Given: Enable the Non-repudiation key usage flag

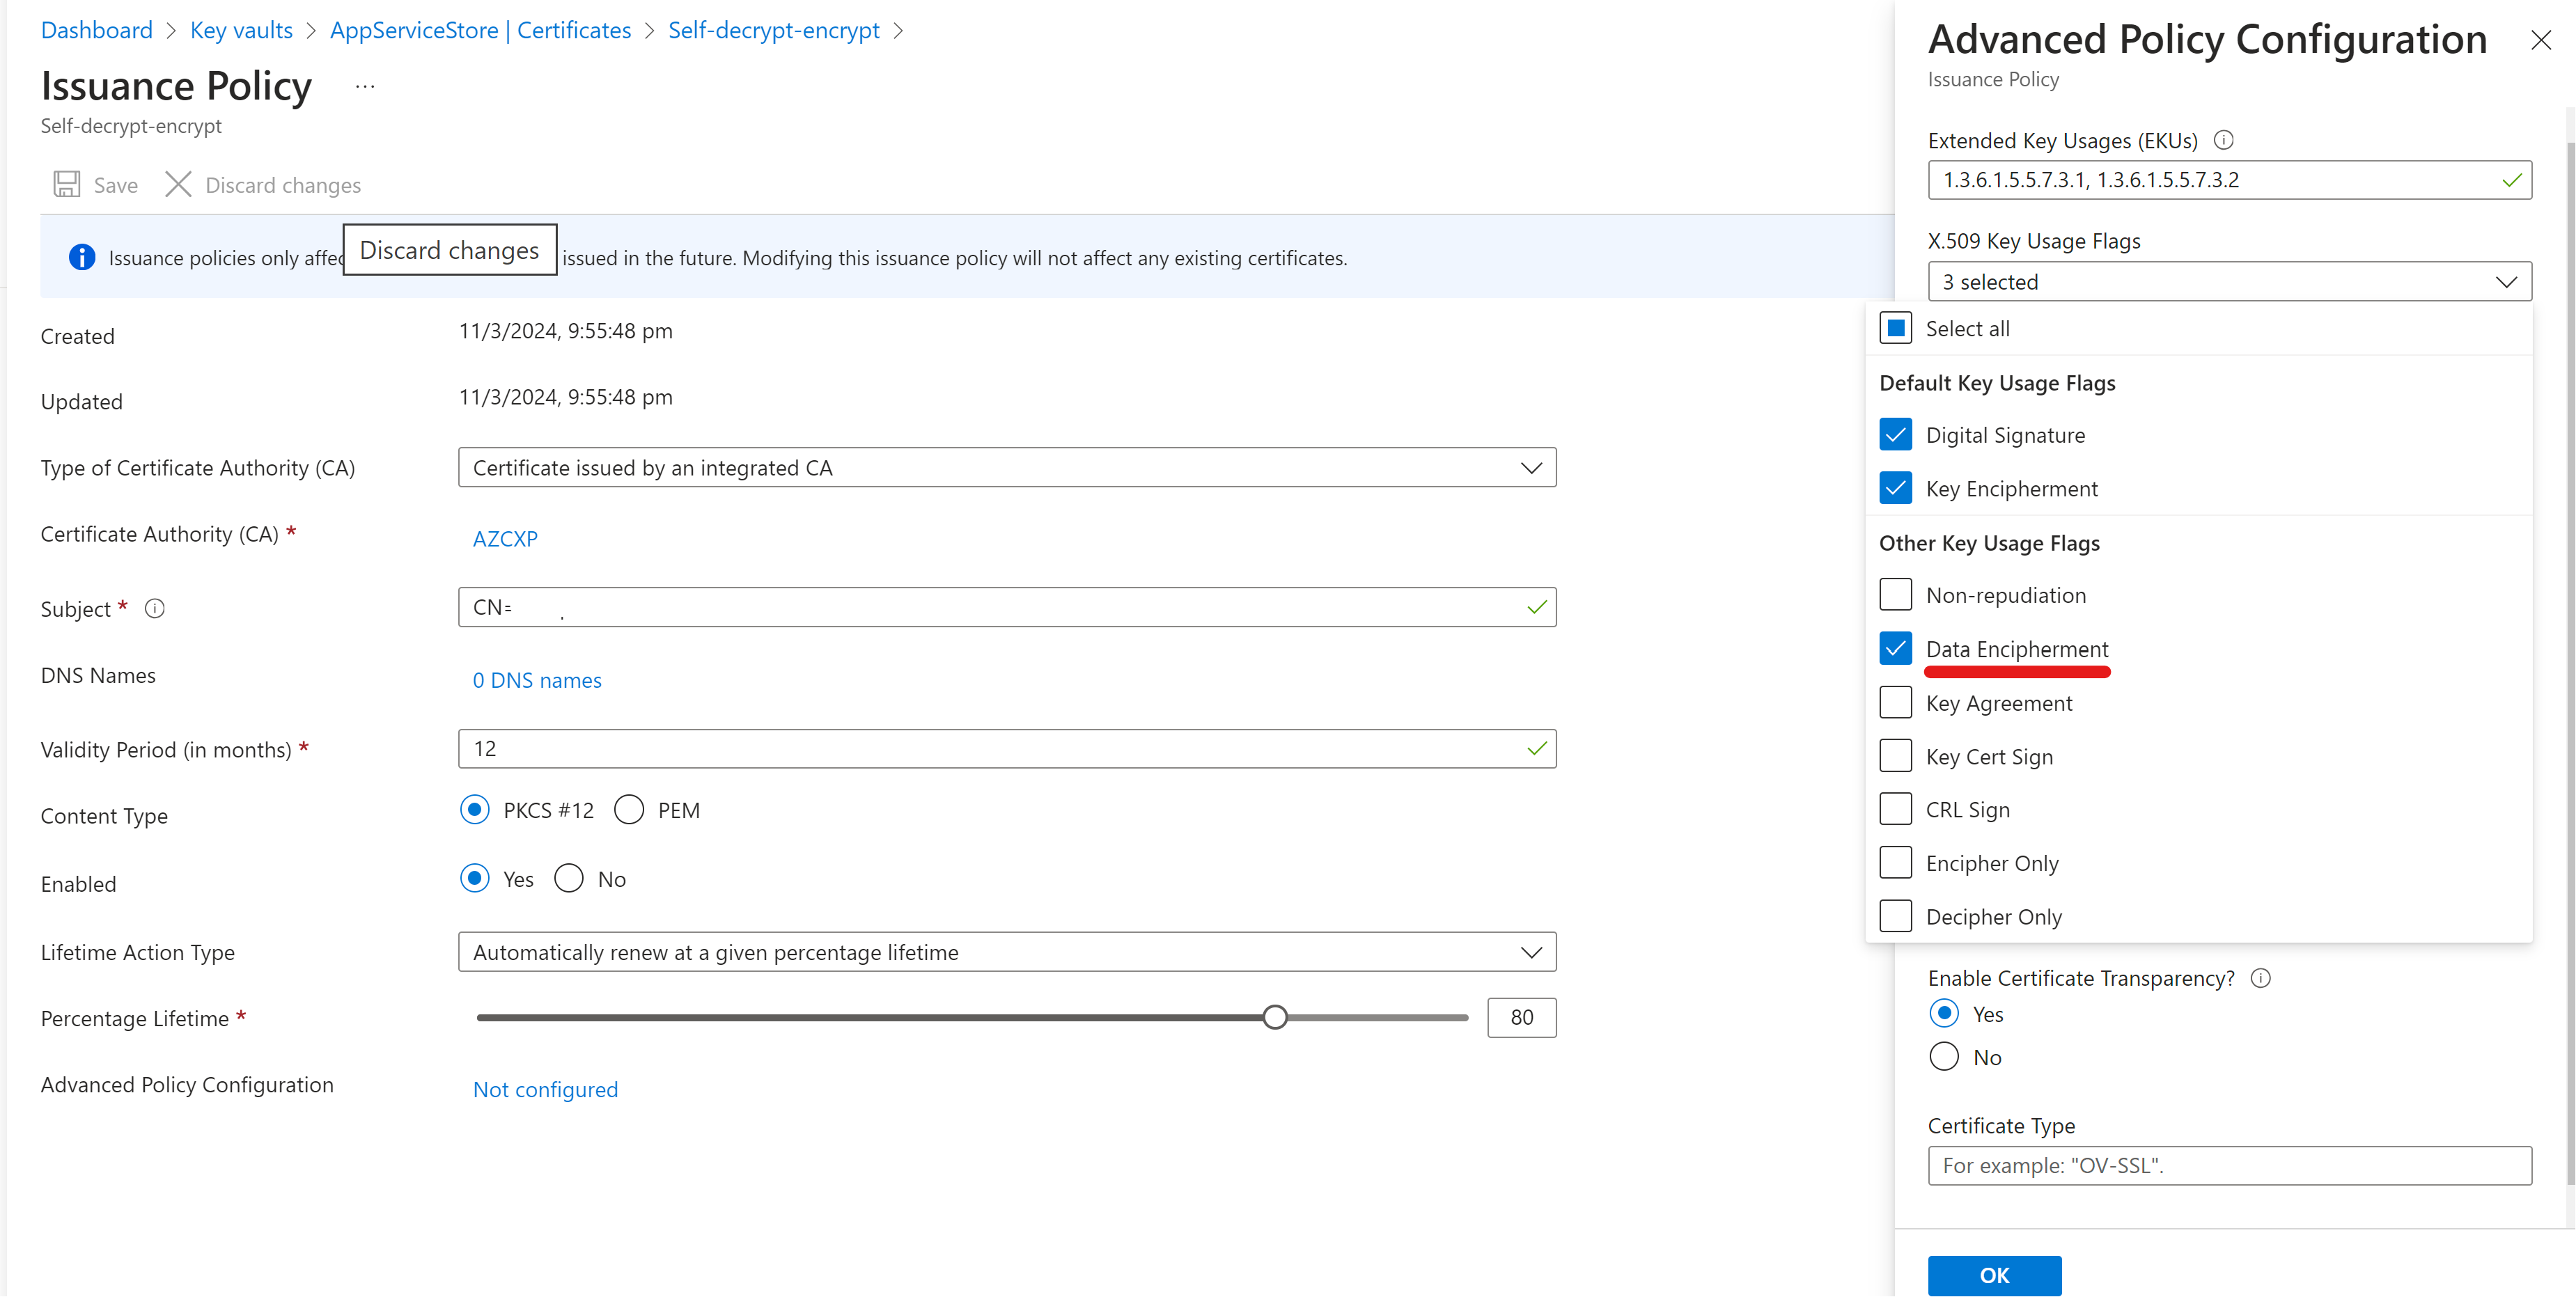Looking at the screenshot, I should coord(1895,593).
